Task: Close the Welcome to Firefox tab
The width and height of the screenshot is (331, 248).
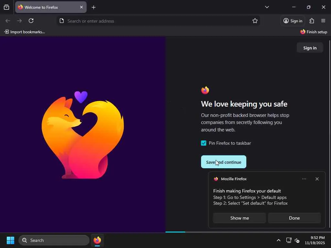Action: (x=81, y=7)
